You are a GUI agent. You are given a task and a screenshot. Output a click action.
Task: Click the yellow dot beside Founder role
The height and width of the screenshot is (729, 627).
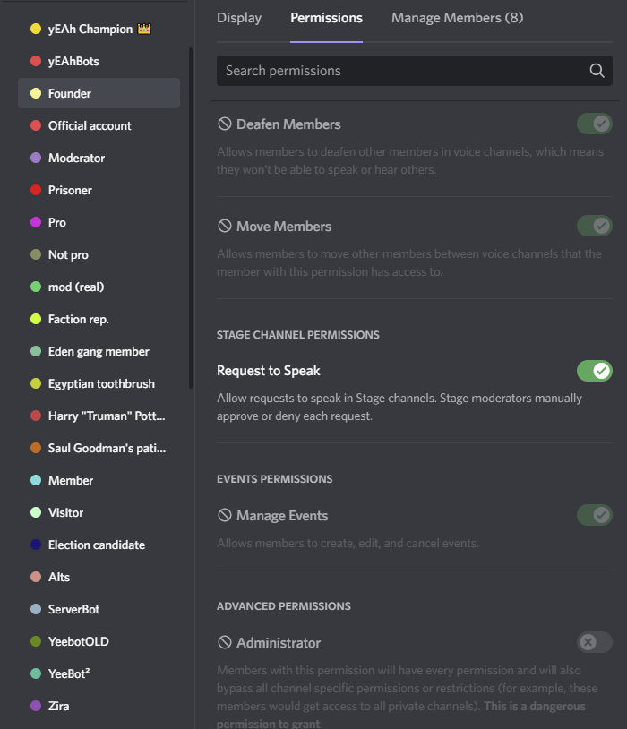click(36, 93)
